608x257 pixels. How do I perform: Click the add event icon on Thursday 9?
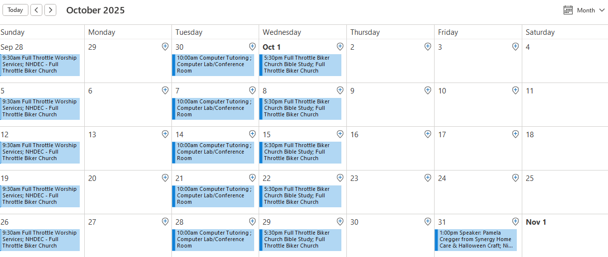(428, 90)
